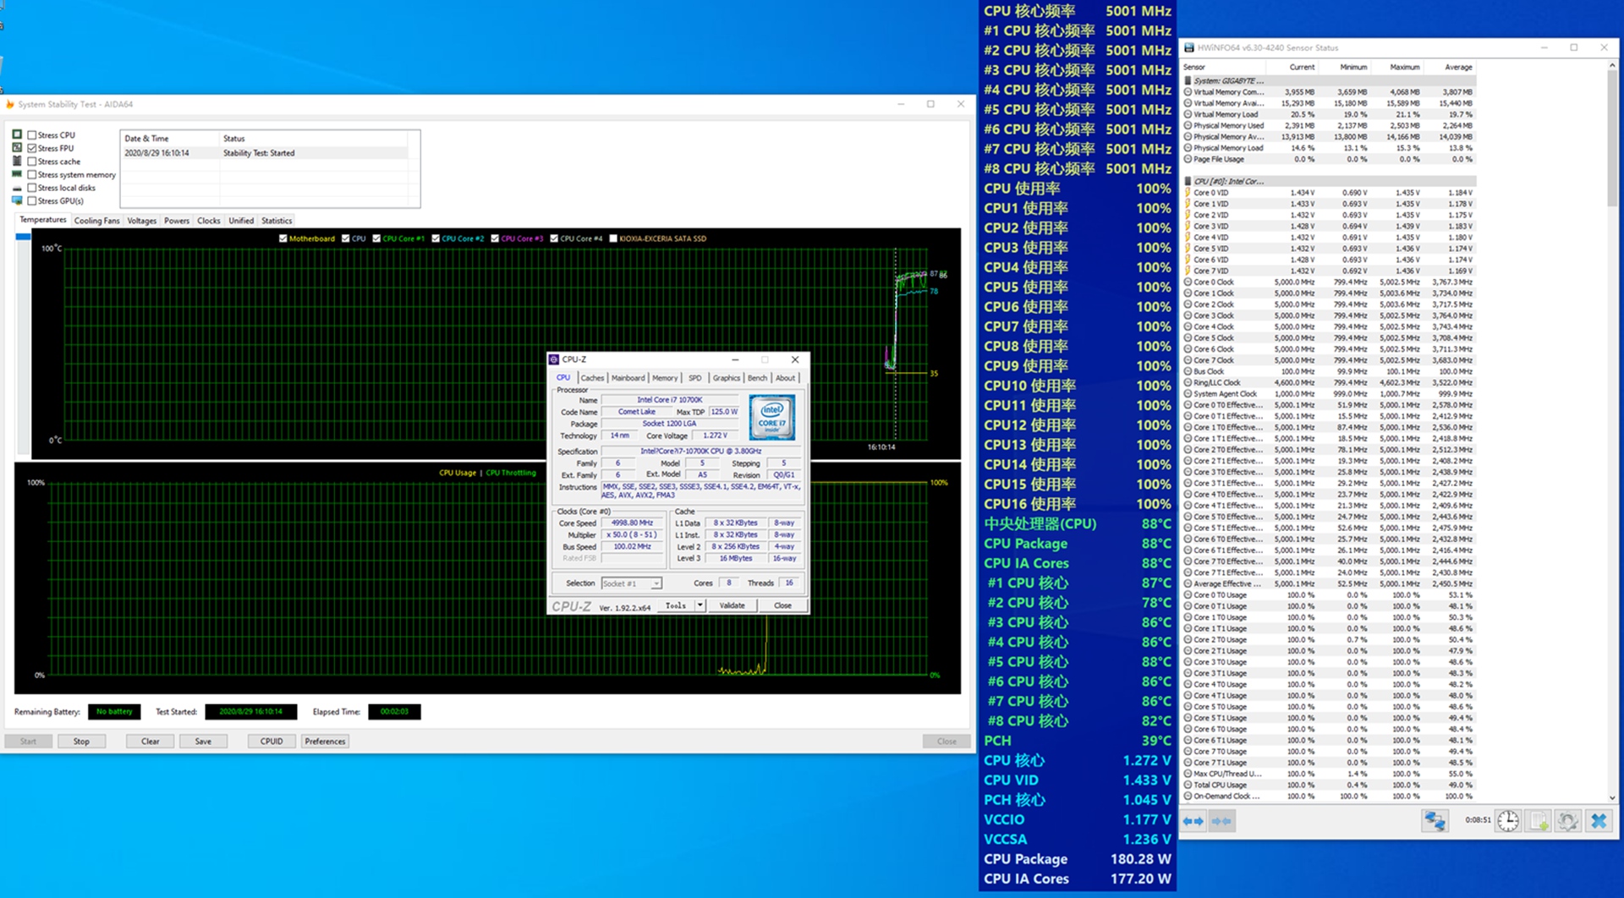Click HWiNFO clock reset timer icon
The width and height of the screenshot is (1624, 898).
[x=1507, y=821]
